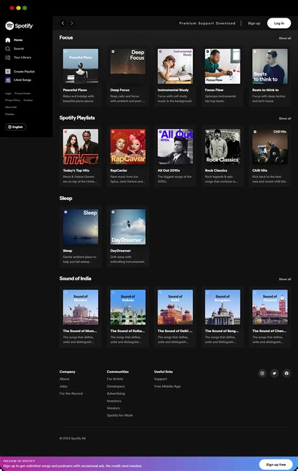Open All Out 2010s cover
The width and height of the screenshot is (298, 471).
coord(175,147)
